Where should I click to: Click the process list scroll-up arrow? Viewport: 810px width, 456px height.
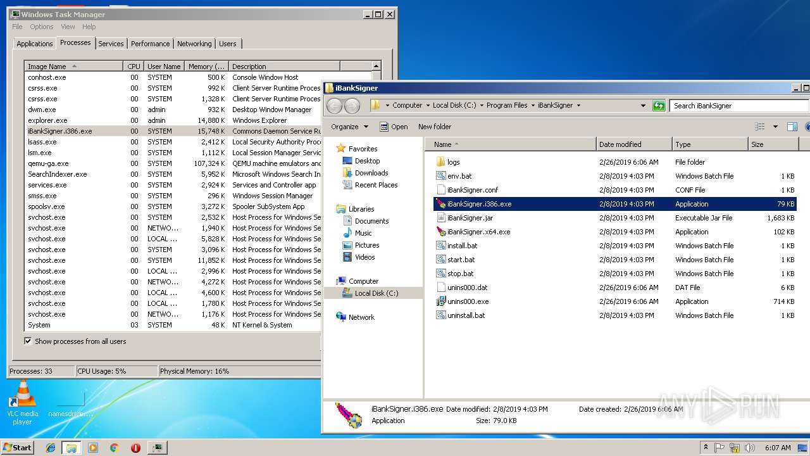[377, 66]
